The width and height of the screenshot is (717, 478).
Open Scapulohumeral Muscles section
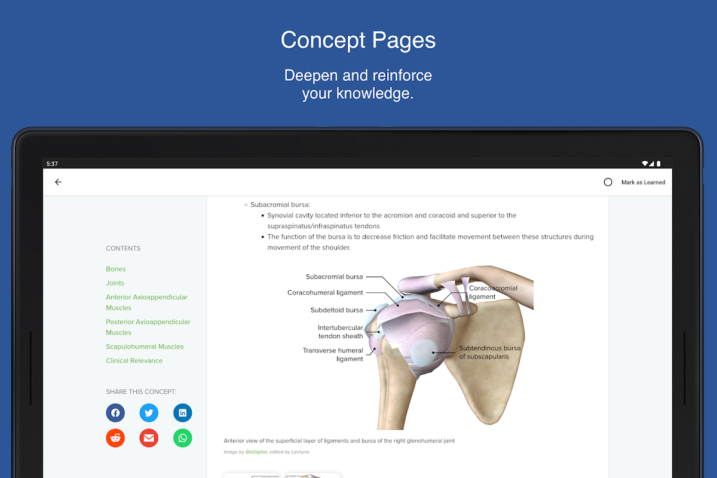coord(145,347)
